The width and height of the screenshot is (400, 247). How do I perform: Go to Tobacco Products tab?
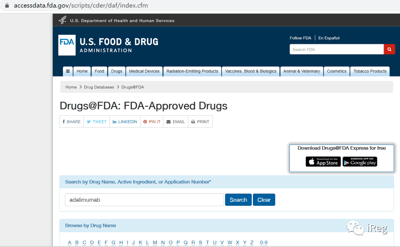click(370, 71)
